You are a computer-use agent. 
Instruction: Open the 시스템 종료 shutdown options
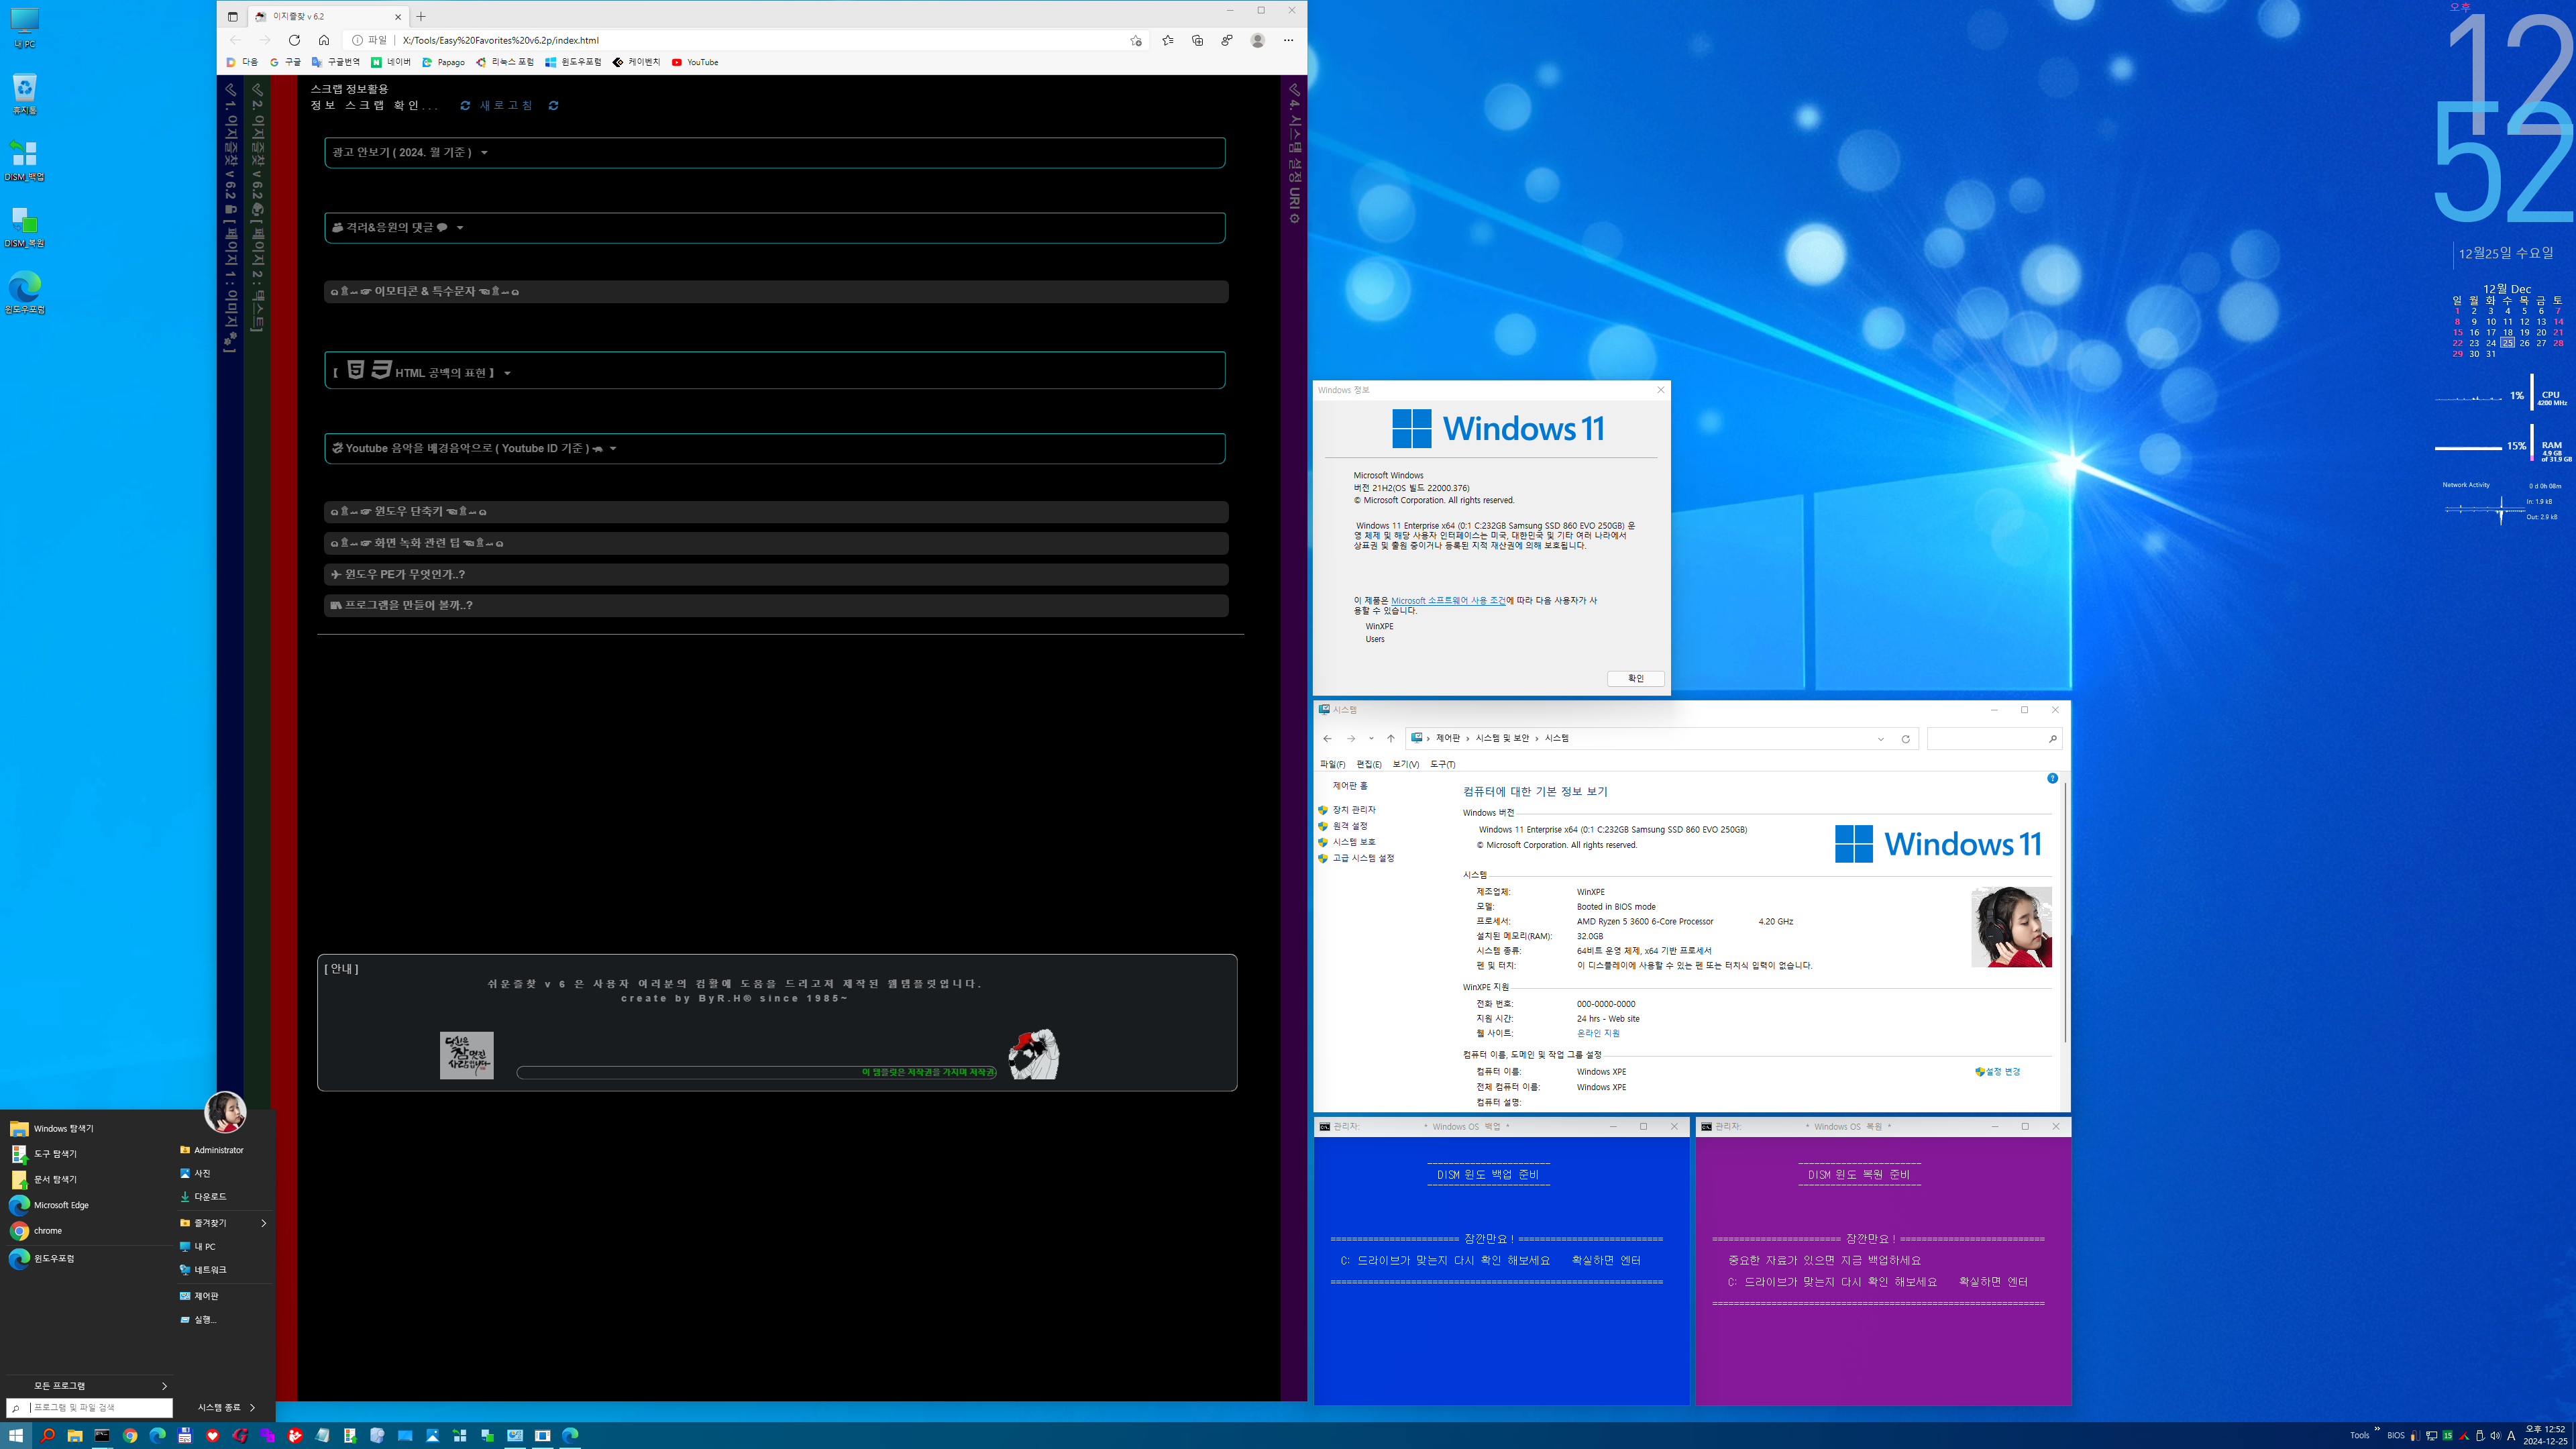pos(226,1407)
